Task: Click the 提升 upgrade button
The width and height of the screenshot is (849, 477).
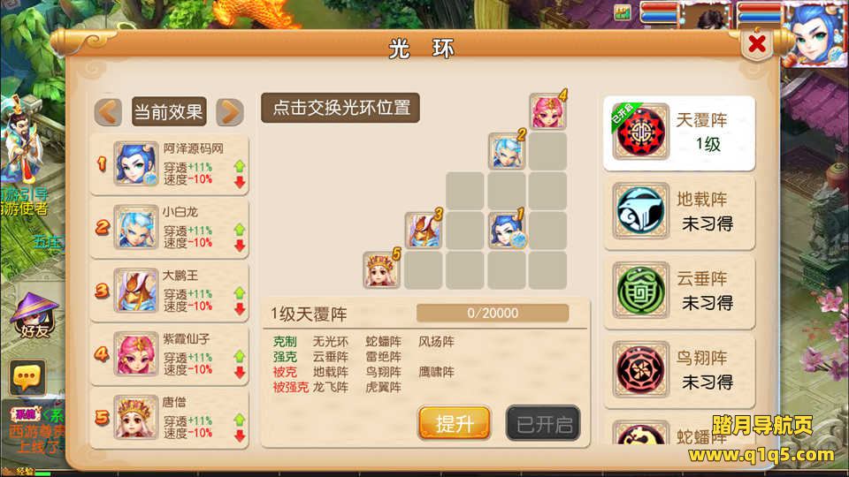Action: 455,423
